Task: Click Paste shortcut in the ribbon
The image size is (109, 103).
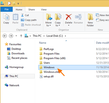Action: 31,25
